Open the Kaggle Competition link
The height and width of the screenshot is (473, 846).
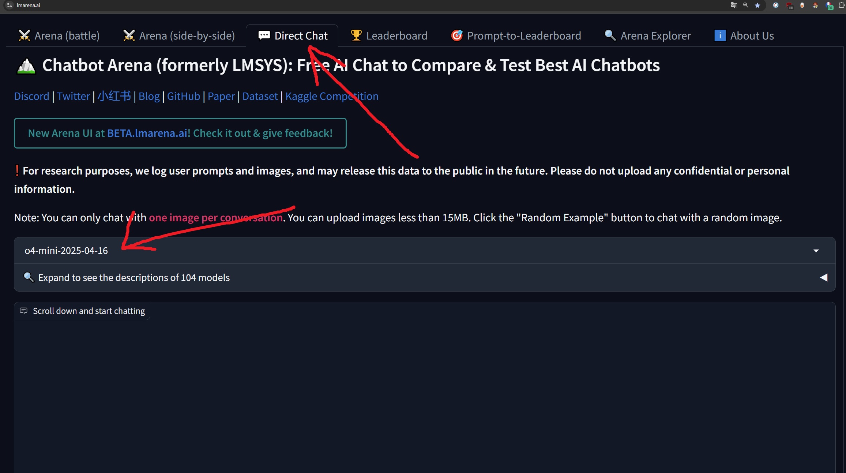coord(332,96)
